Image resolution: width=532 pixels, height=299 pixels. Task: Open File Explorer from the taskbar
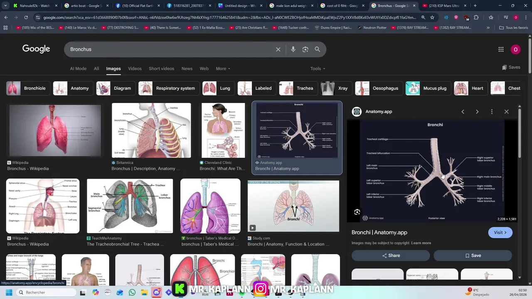pyautogui.click(x=144, y=292)
